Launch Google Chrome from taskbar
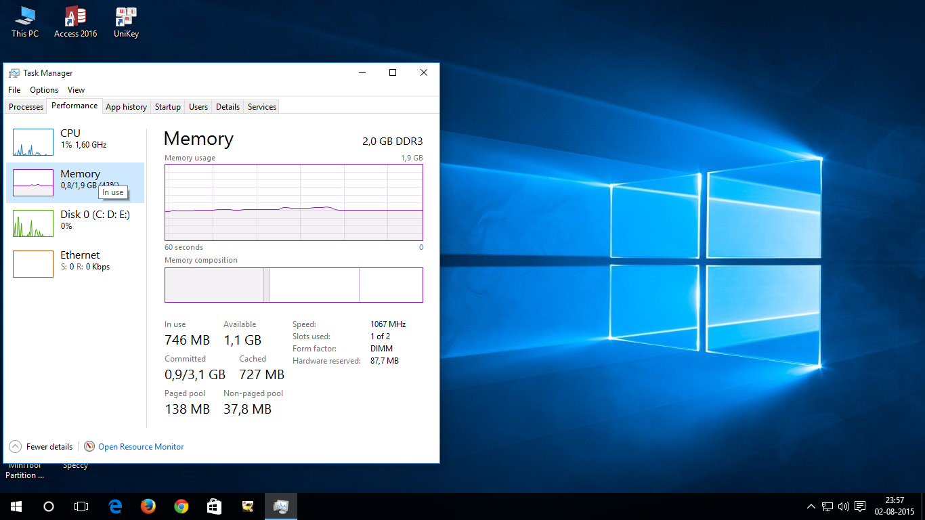 (x=181, y=506)
